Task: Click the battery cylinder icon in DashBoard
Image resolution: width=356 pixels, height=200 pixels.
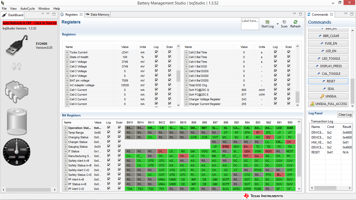Action: click(16, 122)
